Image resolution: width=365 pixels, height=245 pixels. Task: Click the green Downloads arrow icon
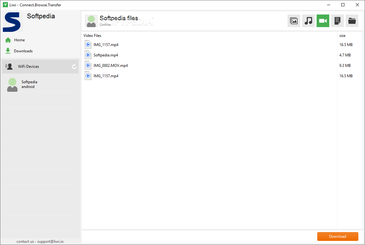[x=8, y=51]
